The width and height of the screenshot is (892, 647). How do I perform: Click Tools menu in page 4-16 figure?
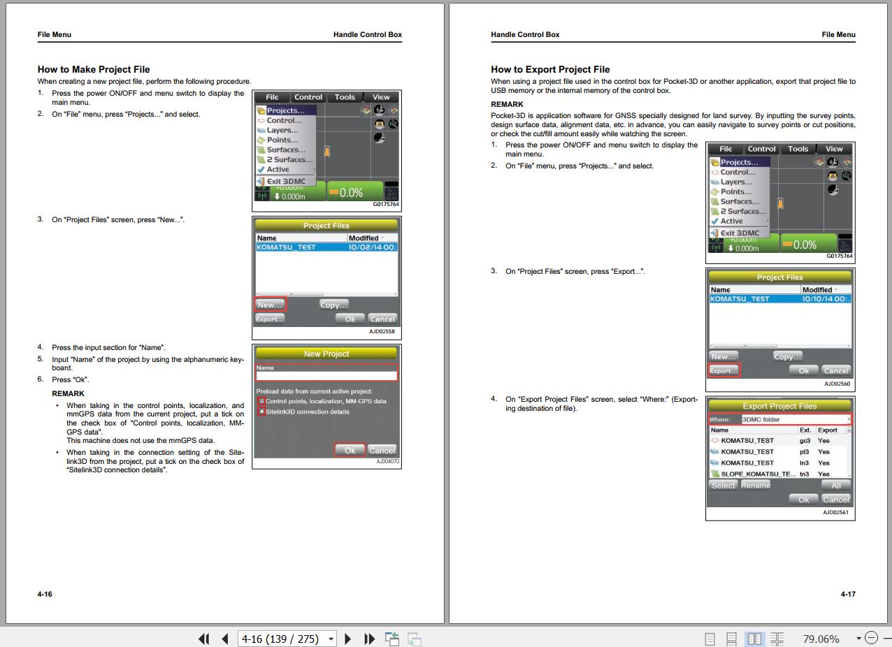click(345, 97)
